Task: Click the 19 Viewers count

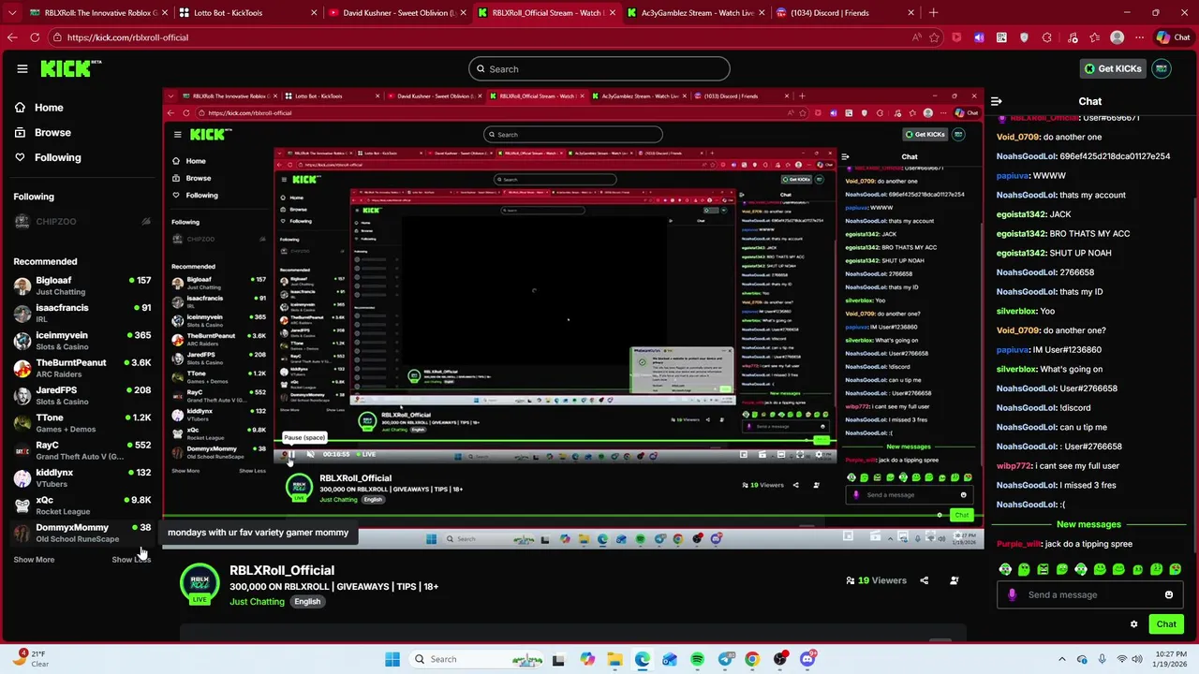Action: click(876, 580)
